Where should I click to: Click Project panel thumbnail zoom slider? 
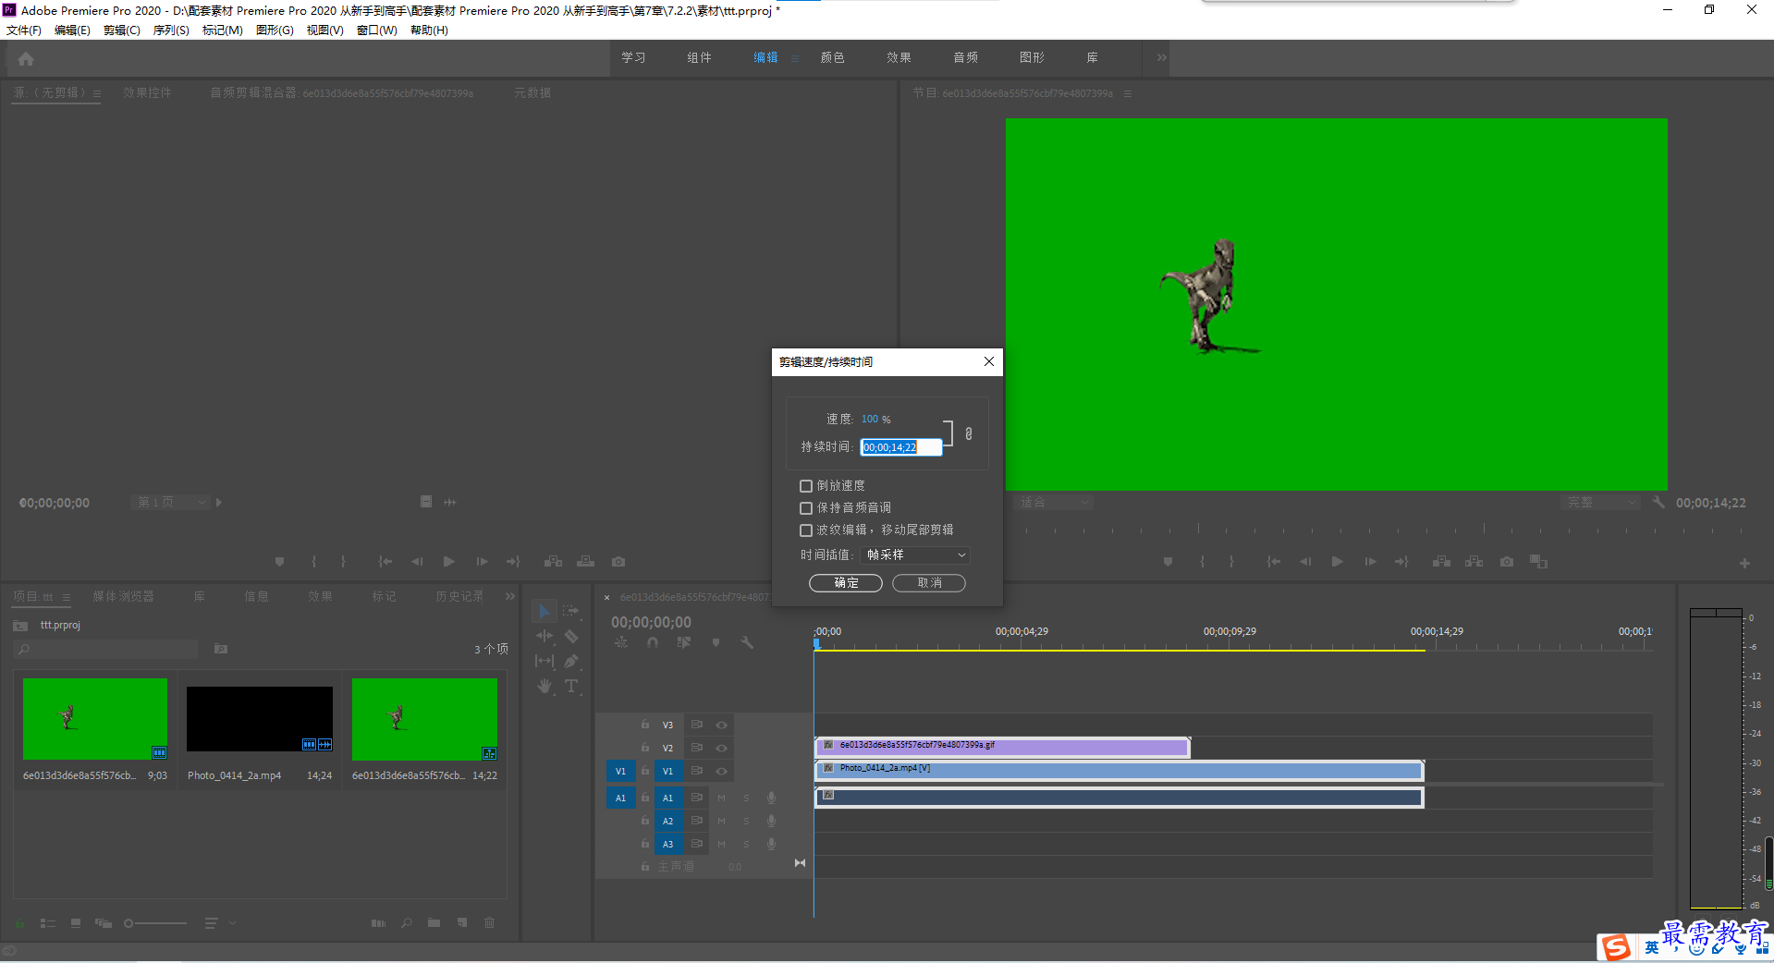tap(155, 923)
